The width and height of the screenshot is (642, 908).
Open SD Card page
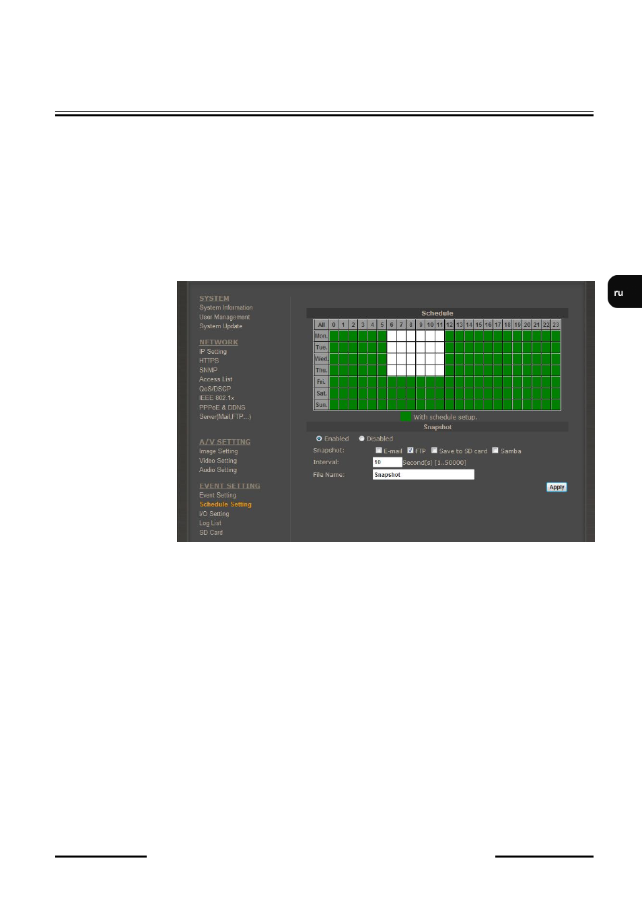coord(211,533)
